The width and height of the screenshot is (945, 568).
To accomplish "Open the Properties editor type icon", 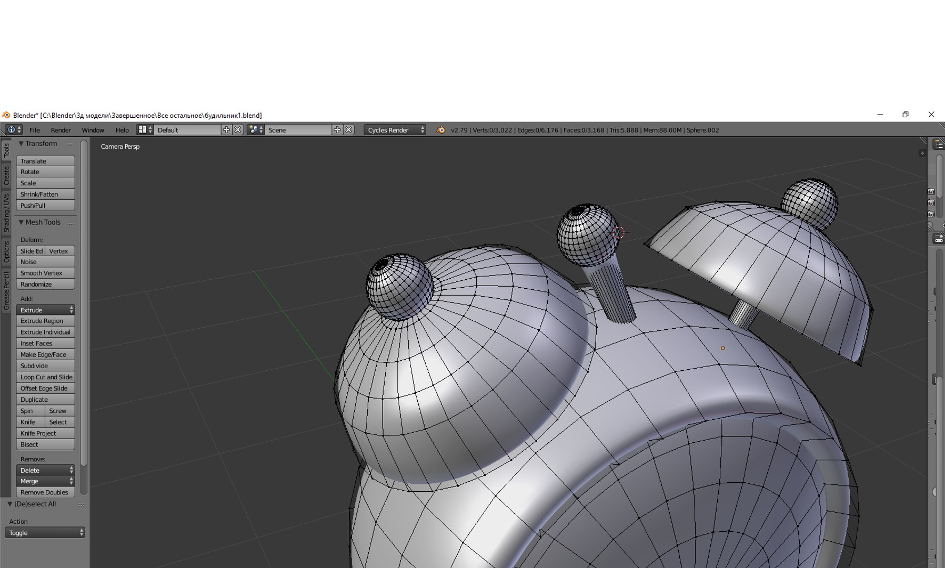I will [939, 239].
